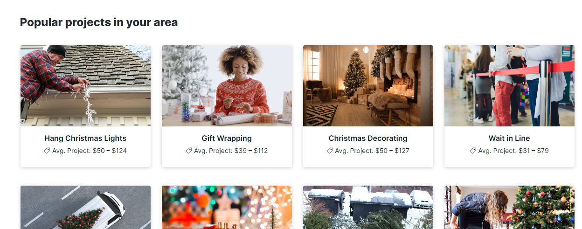This screenshot has width=582, height=229.
Task: Click Avg. Project $50 – $127 price text
Action: point(372,151)
